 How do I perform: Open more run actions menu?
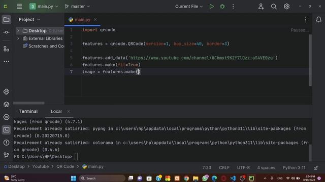(x=233, y=7)
